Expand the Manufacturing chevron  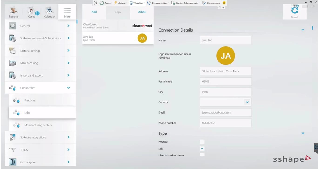point(69,63)
